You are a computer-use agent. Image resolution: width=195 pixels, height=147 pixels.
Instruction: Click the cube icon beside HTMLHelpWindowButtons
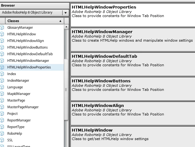[2, 47]
